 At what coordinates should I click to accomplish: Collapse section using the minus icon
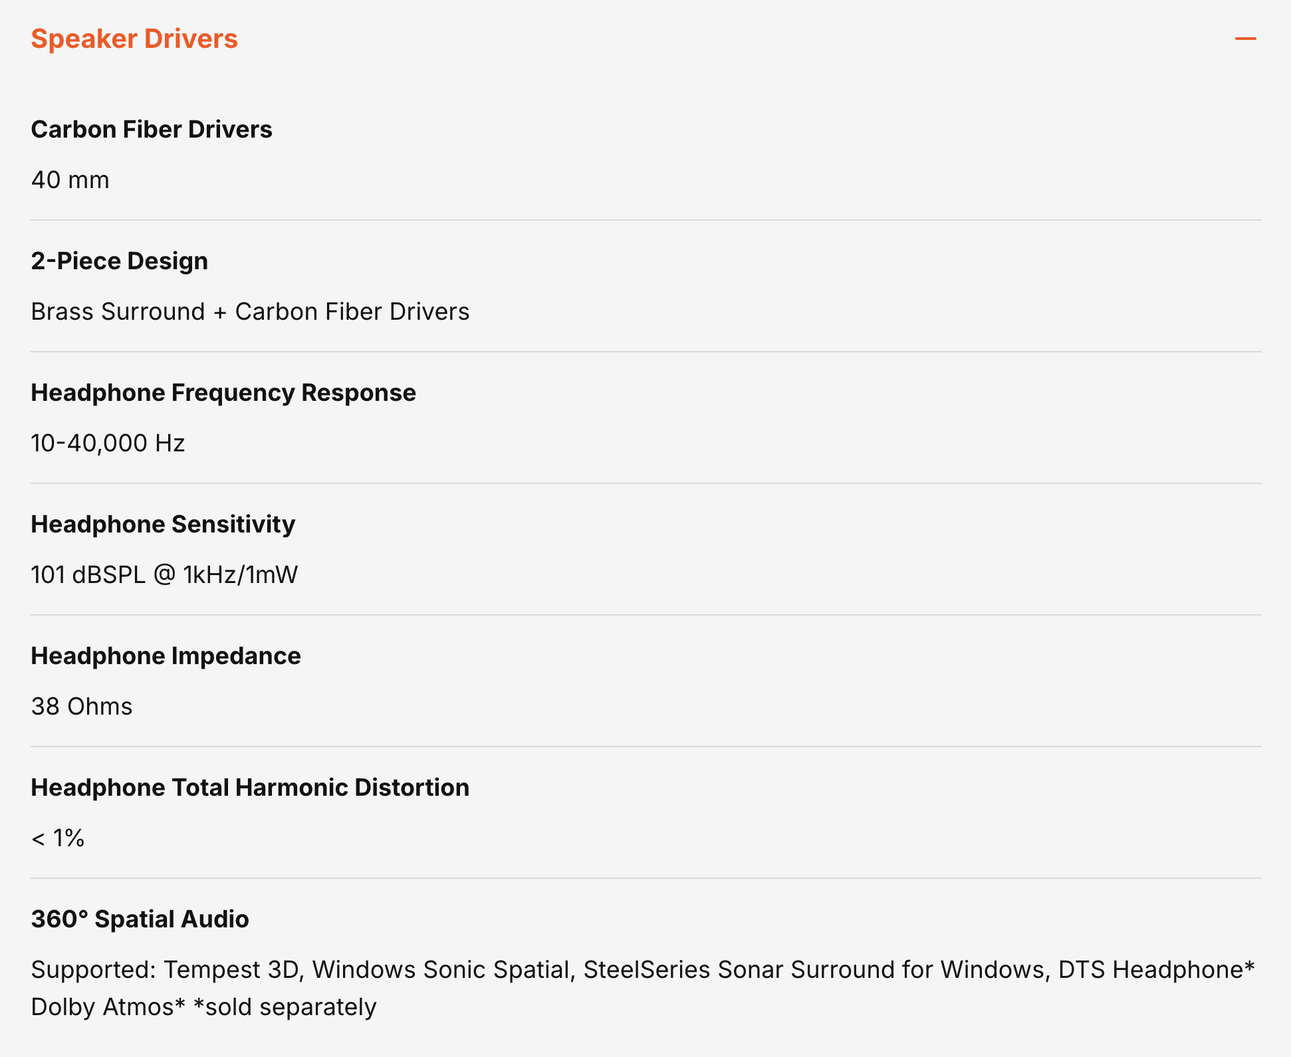pos(1245,39)
